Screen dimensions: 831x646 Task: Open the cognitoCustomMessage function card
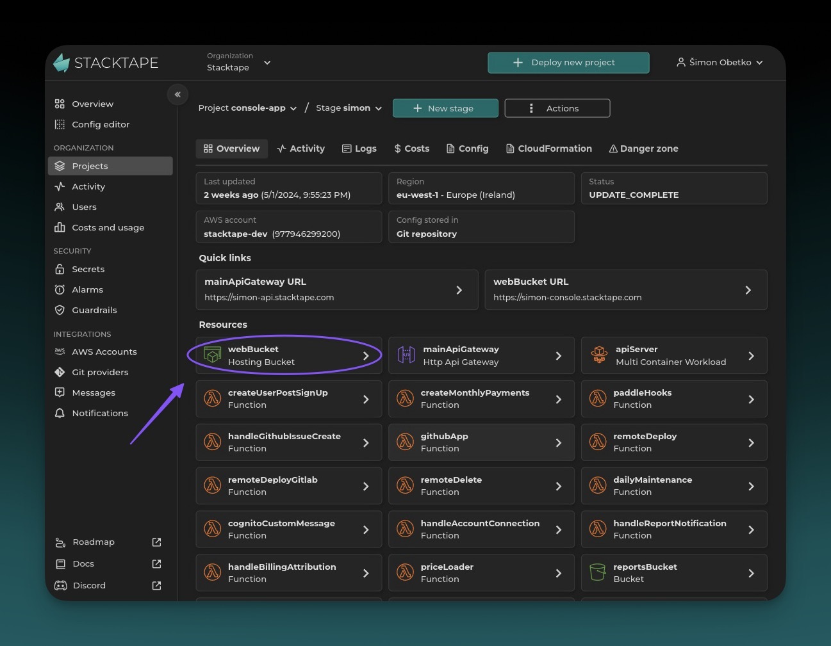[x=288, y=529]
